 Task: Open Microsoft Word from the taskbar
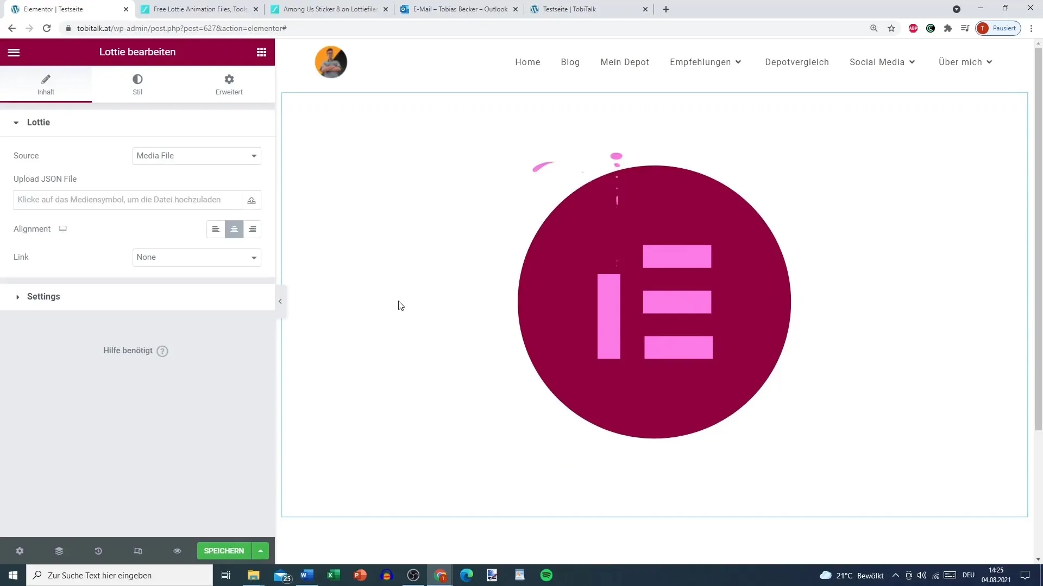307,575
